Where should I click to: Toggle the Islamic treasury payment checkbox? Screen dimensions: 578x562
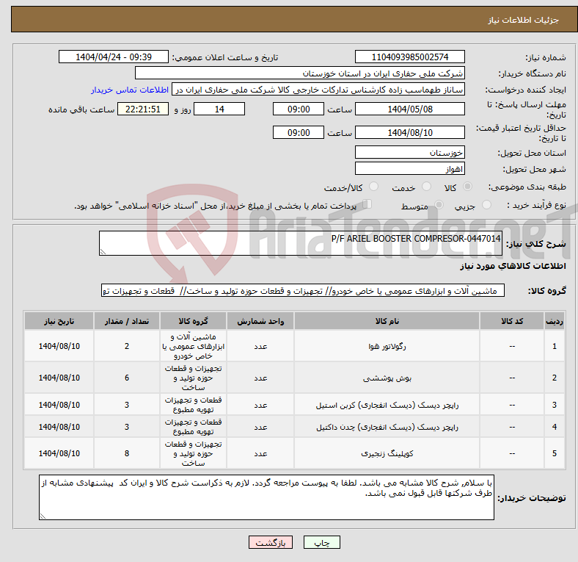tap(367, 204)
